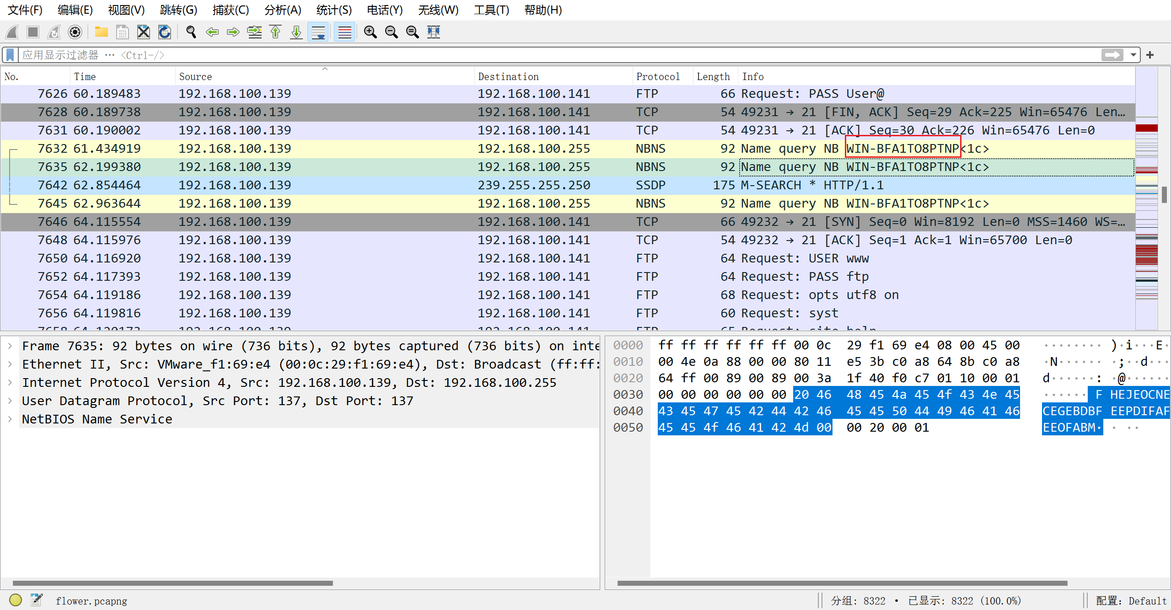Image resolution: width=1171 pixels, height=610 pixels.
Task: Reload the capture file icon
Action: pyautogui.click(x=165, y=32)
